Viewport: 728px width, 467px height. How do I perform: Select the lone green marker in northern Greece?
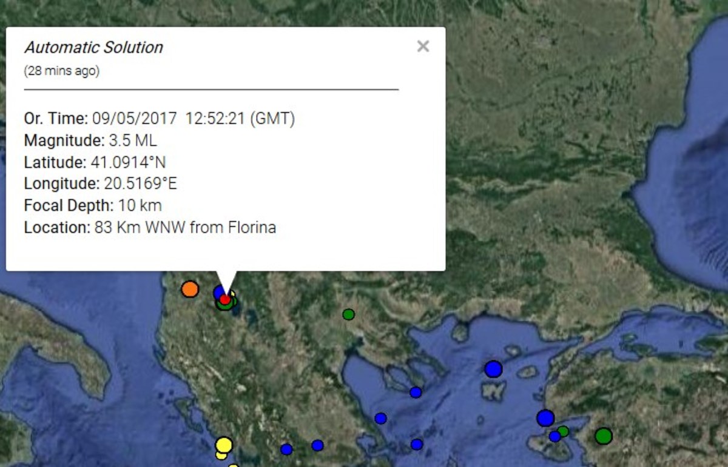click(x=348, y=314)
